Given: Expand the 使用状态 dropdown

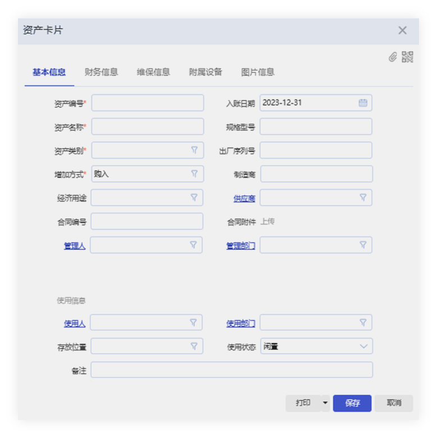Looking at the screenshot, I should [363, 346].
